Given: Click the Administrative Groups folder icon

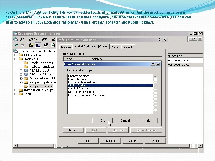Looking at the screenshot, I should point(21,90).
